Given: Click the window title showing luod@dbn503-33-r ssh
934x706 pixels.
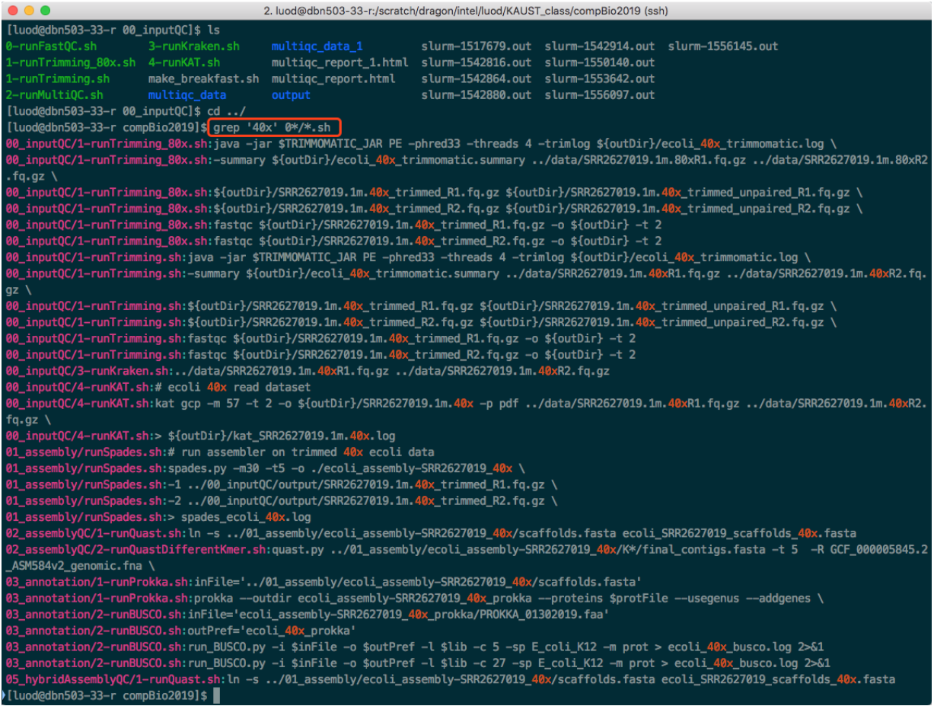Looking at the screenshot, I should click(466, 11).
